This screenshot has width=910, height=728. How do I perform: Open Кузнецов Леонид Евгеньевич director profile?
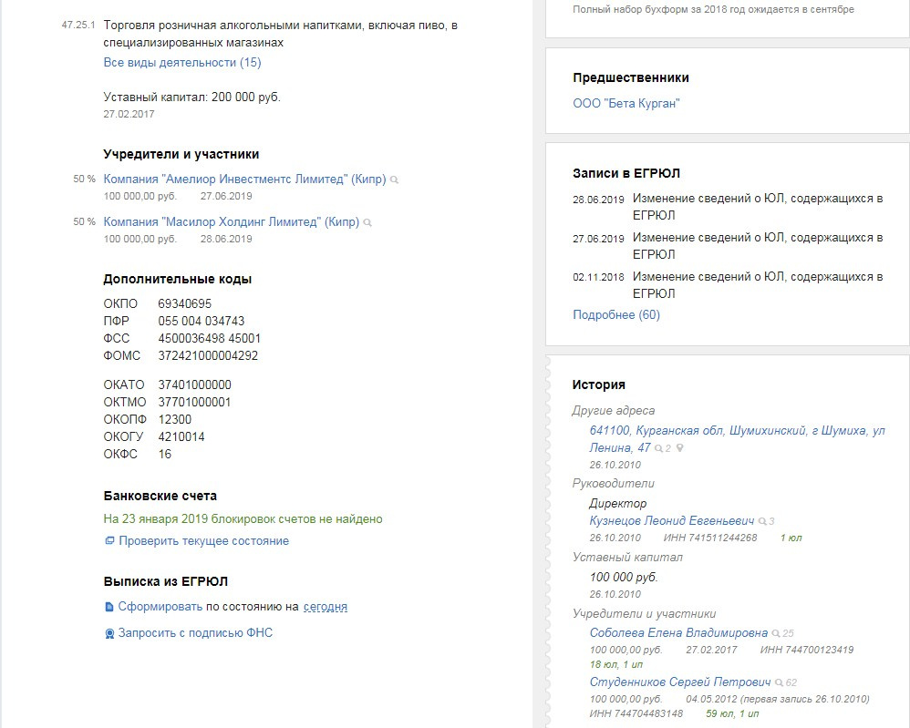pyautogui.click(x=671, y=521)
